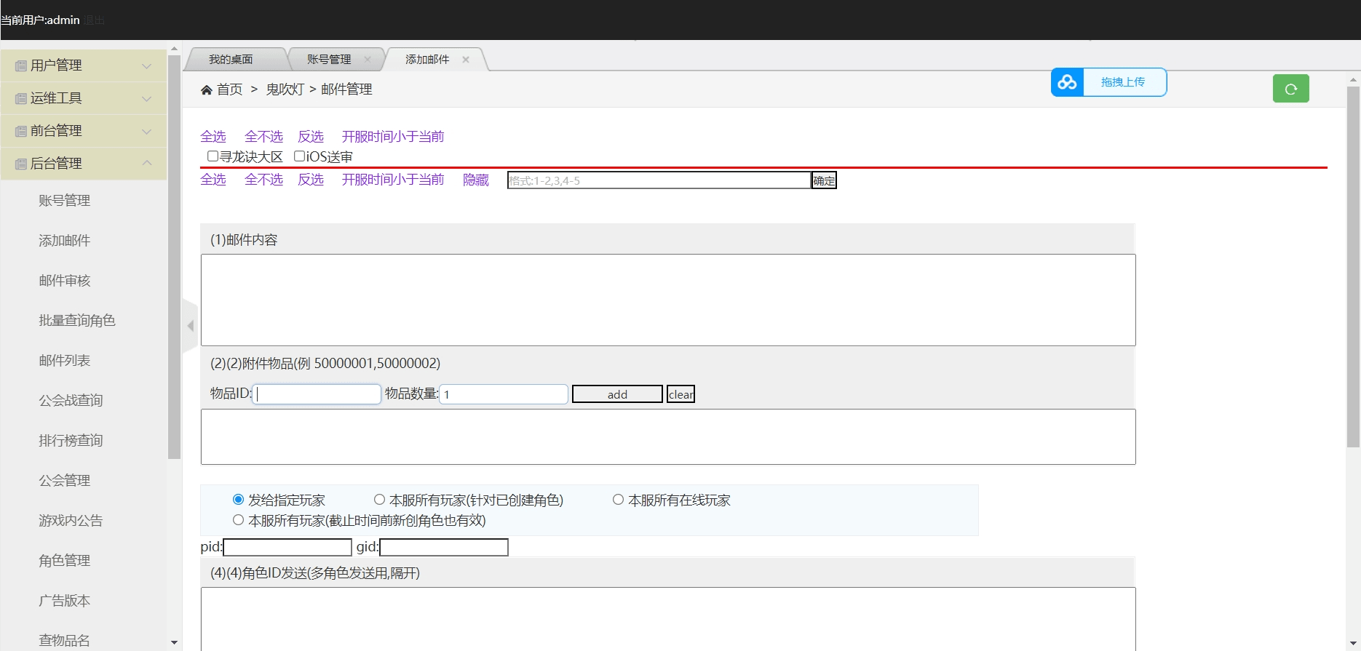Click the green refresh icon button
The image size is (1361, 651).
1290,89
